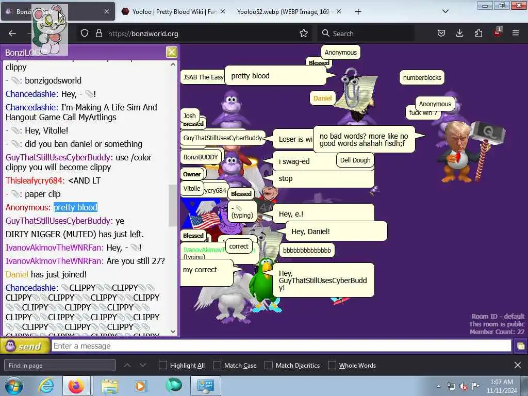Open Pocket save icon in toolbar
Image resolution: width=528 pixels, height=396 pixels.
coord(441,33)
